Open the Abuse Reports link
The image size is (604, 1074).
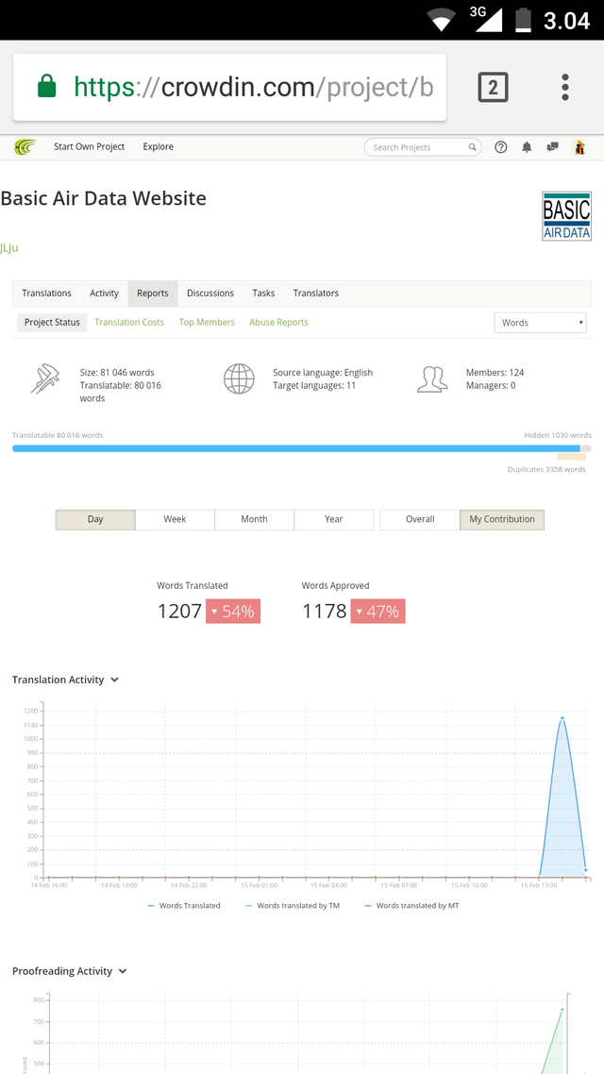click(x=278, y=323)
